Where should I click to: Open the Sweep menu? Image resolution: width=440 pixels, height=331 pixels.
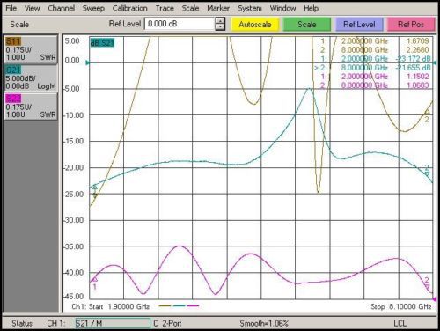(93, 8)
